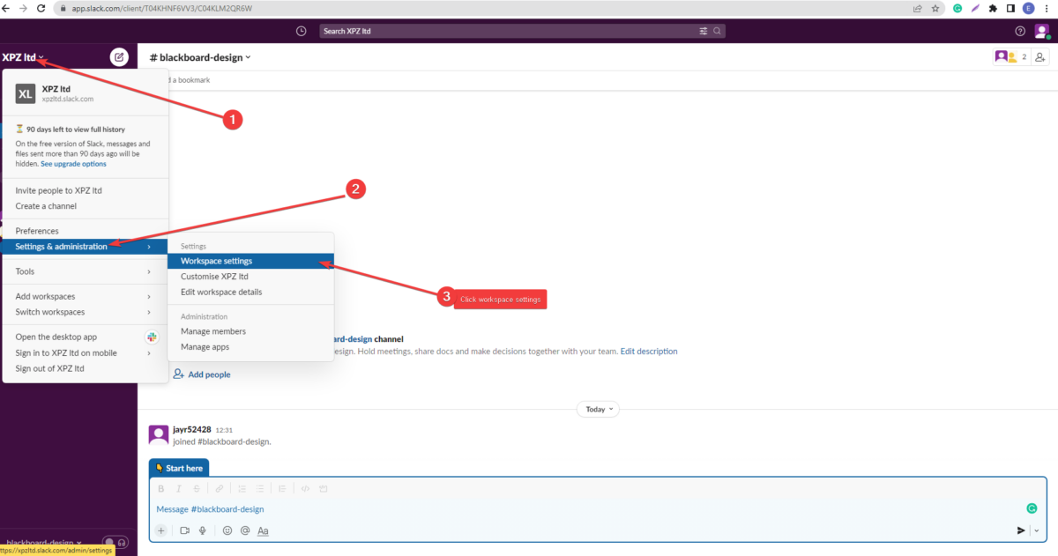Open the history clock icon

coord(302,31)
